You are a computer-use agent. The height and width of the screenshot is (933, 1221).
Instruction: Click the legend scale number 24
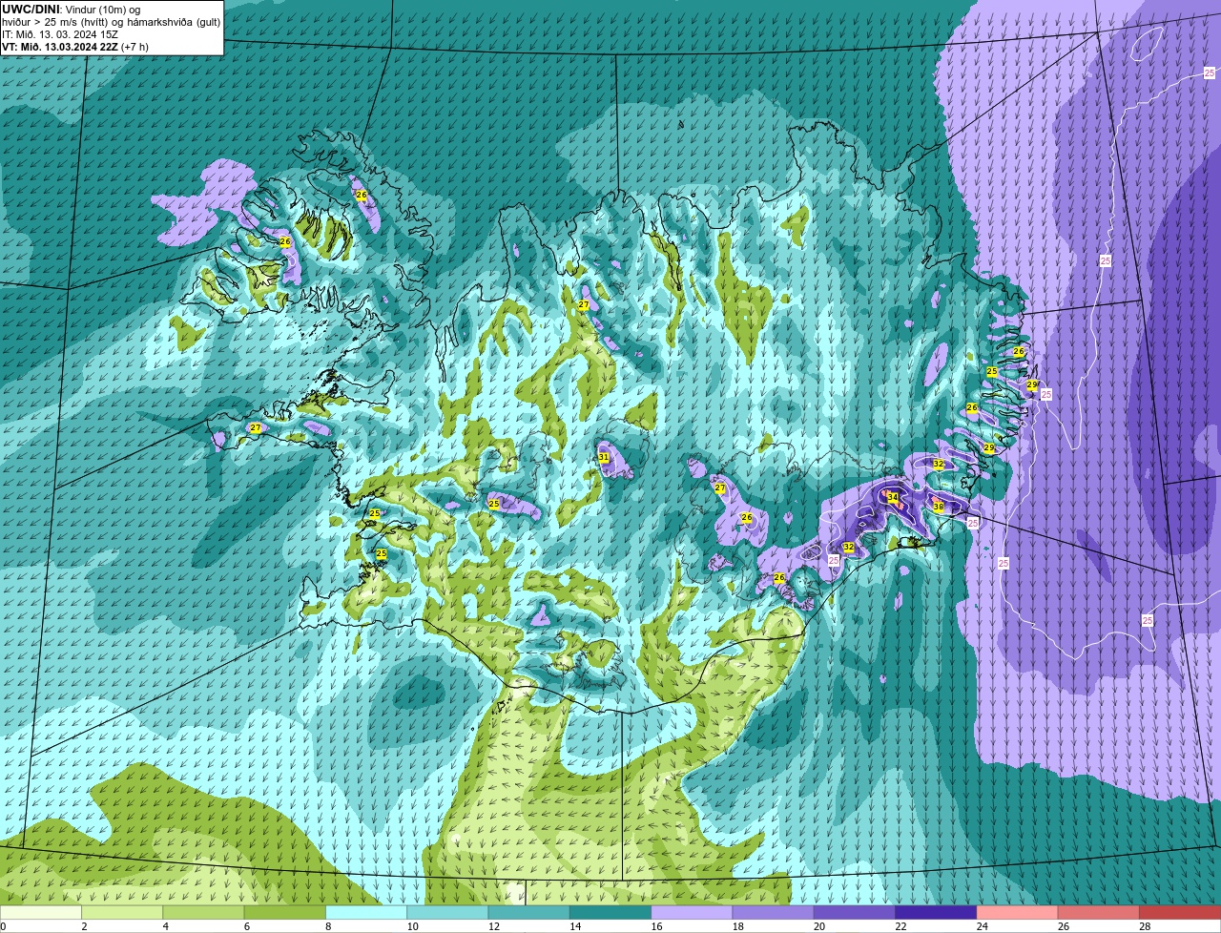(x=981, y=926)
